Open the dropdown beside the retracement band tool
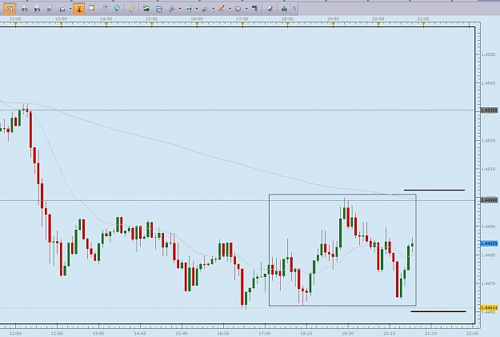Image resolution: width=500 pixels, height=337 pixels. (x=197, y=9)
